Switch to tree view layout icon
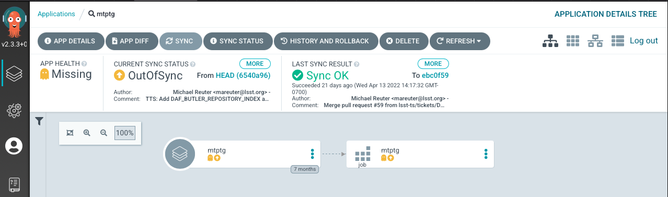 [x=550, y=41]
